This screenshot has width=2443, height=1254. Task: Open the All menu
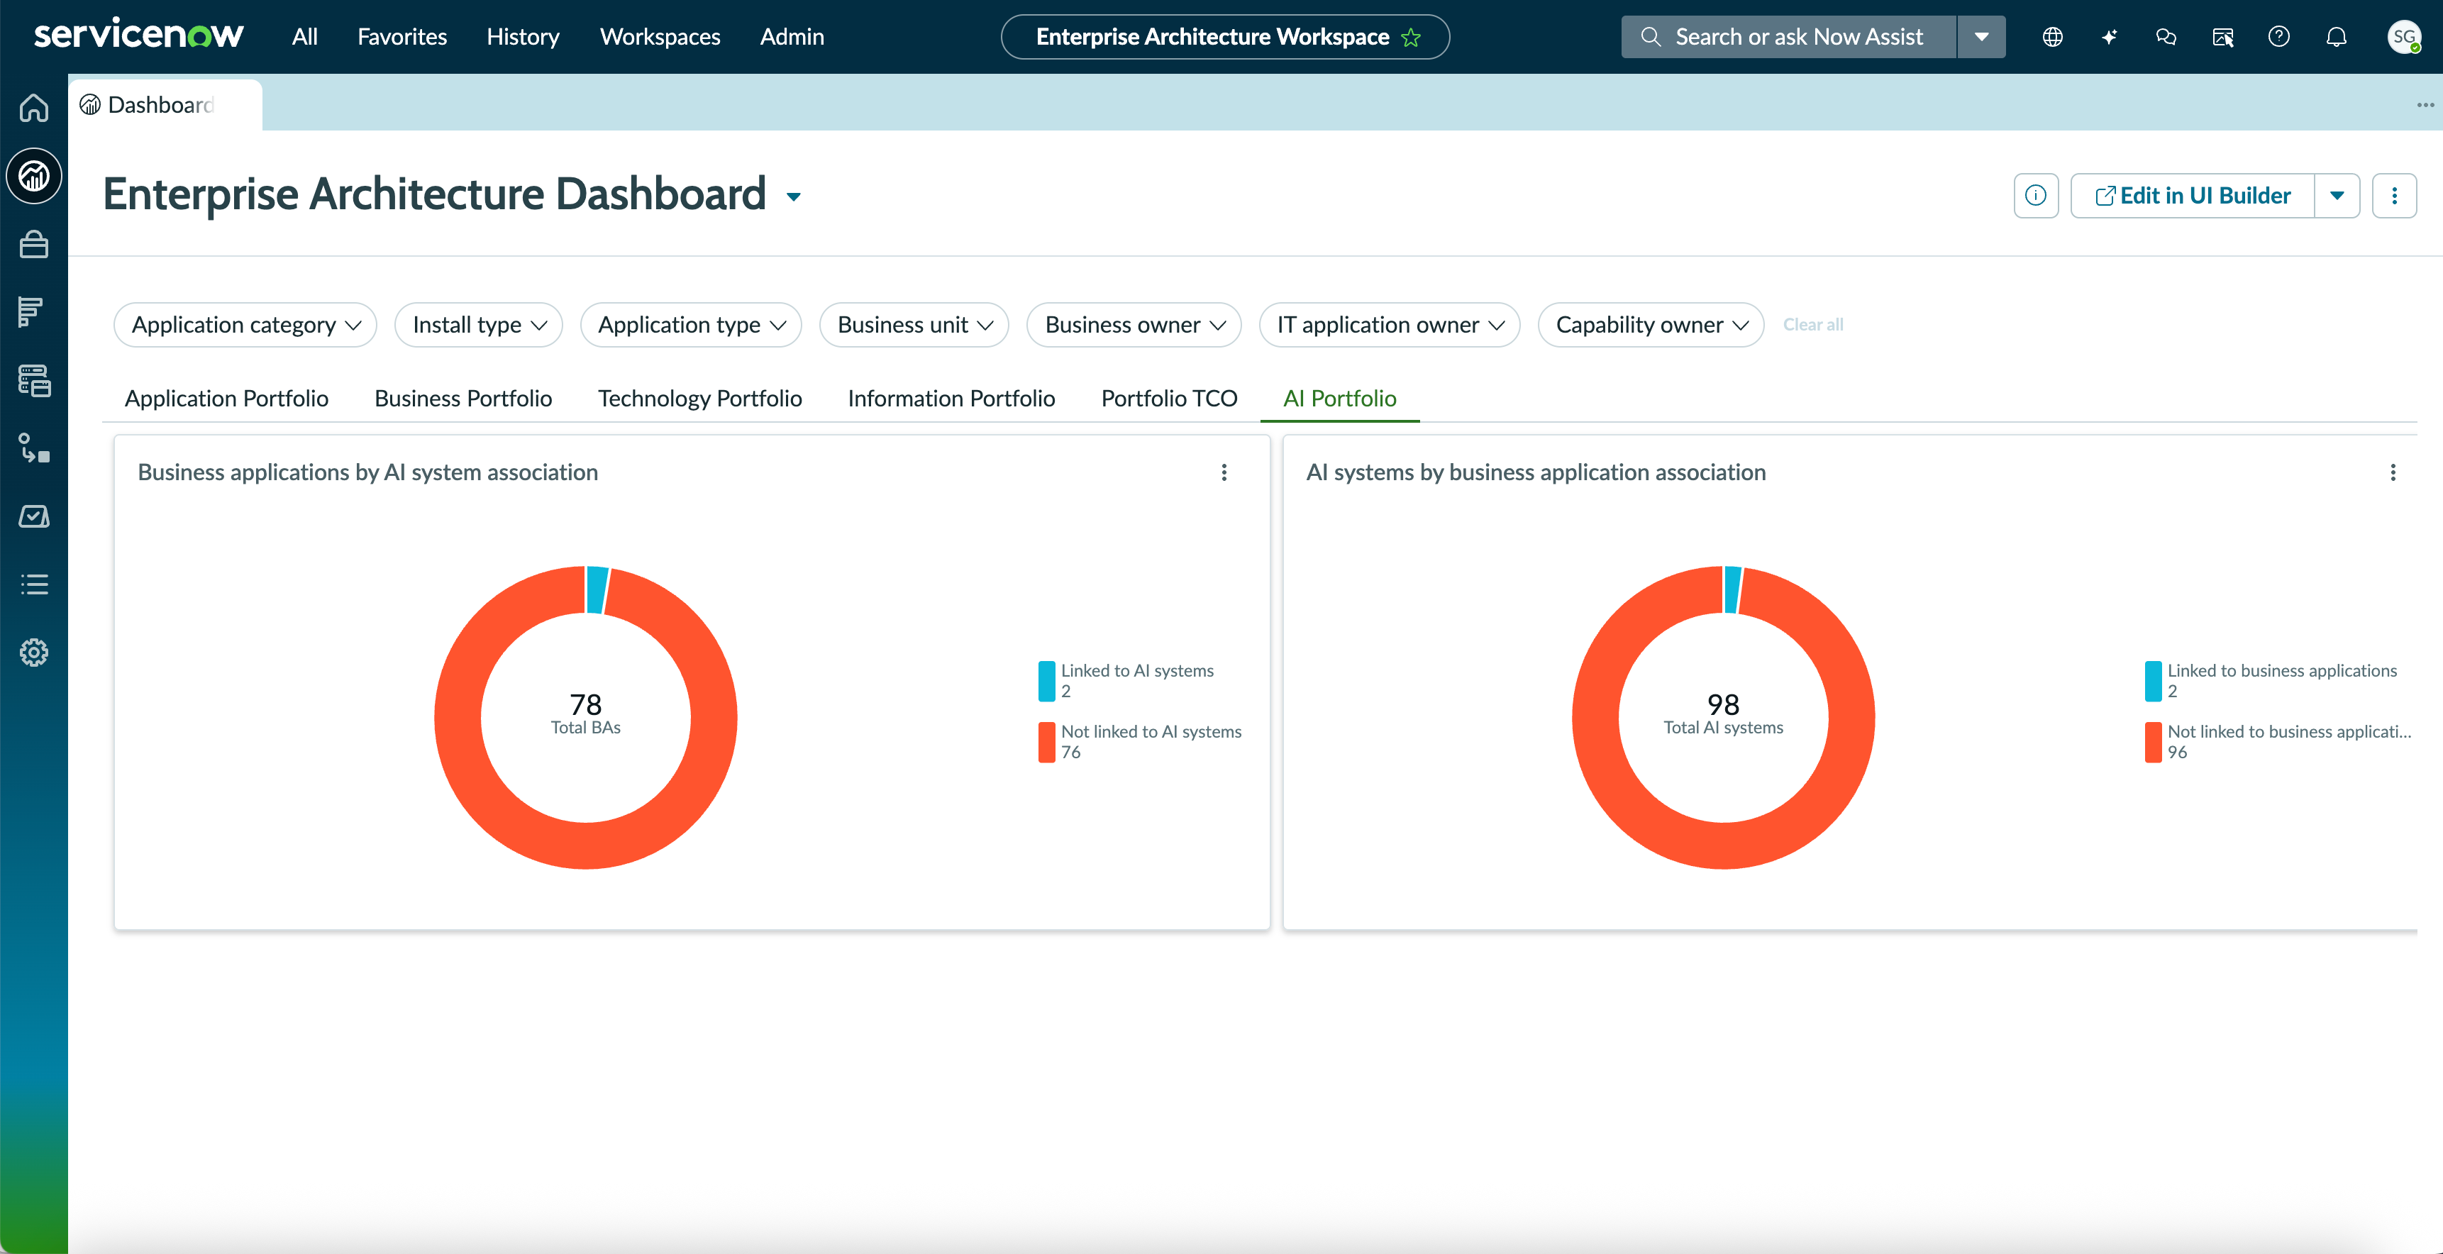pyautogui.click(x=304, y=37)
